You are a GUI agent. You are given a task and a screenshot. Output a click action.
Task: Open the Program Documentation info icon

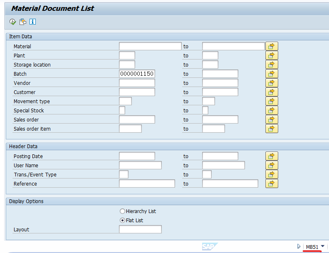(x=32, y=22)
